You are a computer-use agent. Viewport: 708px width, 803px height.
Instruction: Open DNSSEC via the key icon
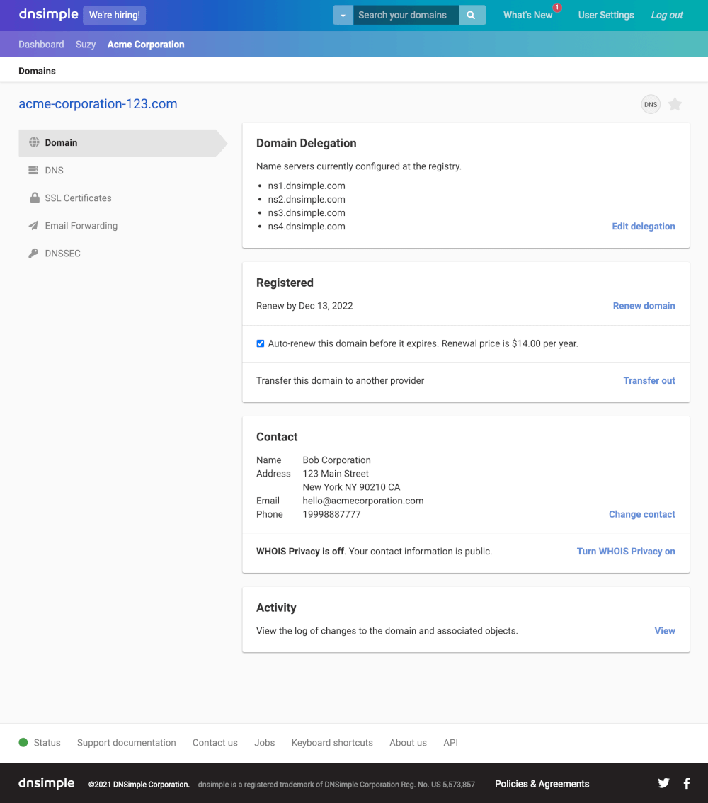tap(34, 253)
